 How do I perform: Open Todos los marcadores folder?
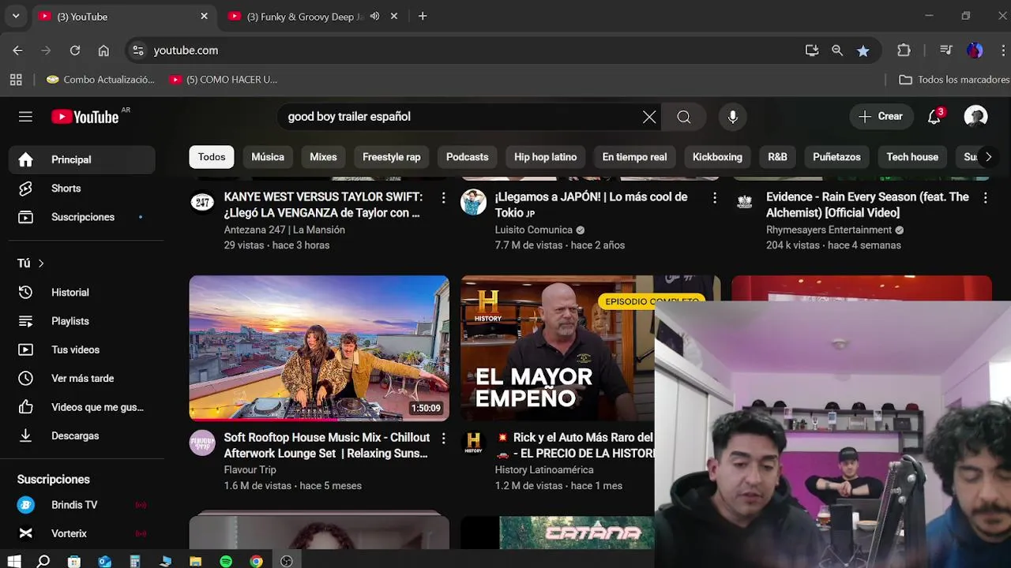pos(954,80)
